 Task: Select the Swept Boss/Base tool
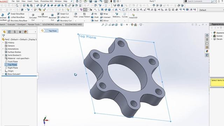(x=16, y=14)
